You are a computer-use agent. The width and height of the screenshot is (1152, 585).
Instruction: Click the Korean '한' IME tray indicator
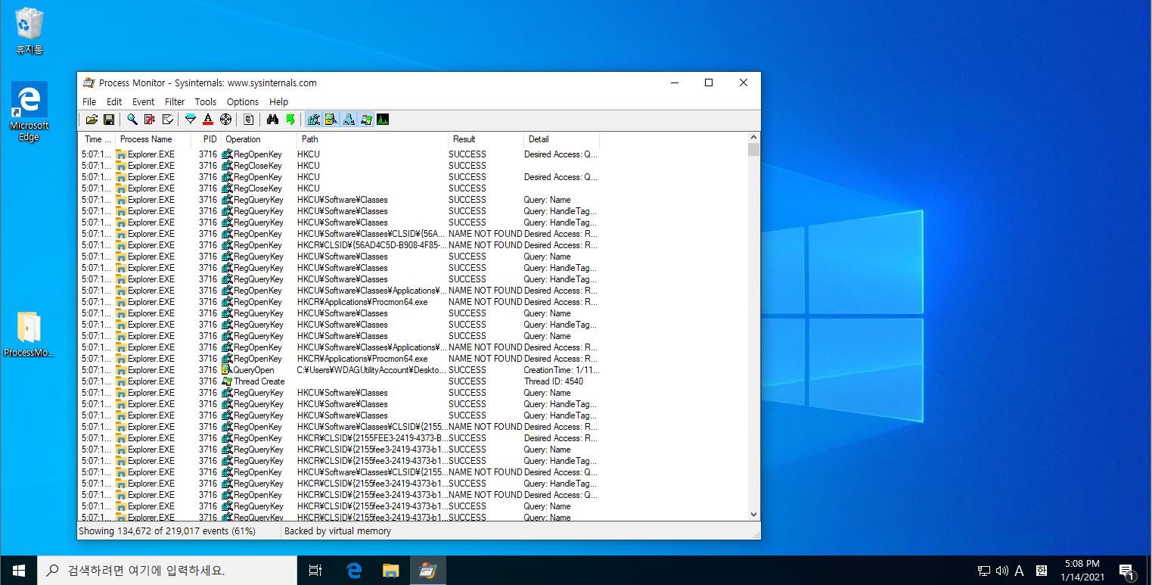point(1042,571)
